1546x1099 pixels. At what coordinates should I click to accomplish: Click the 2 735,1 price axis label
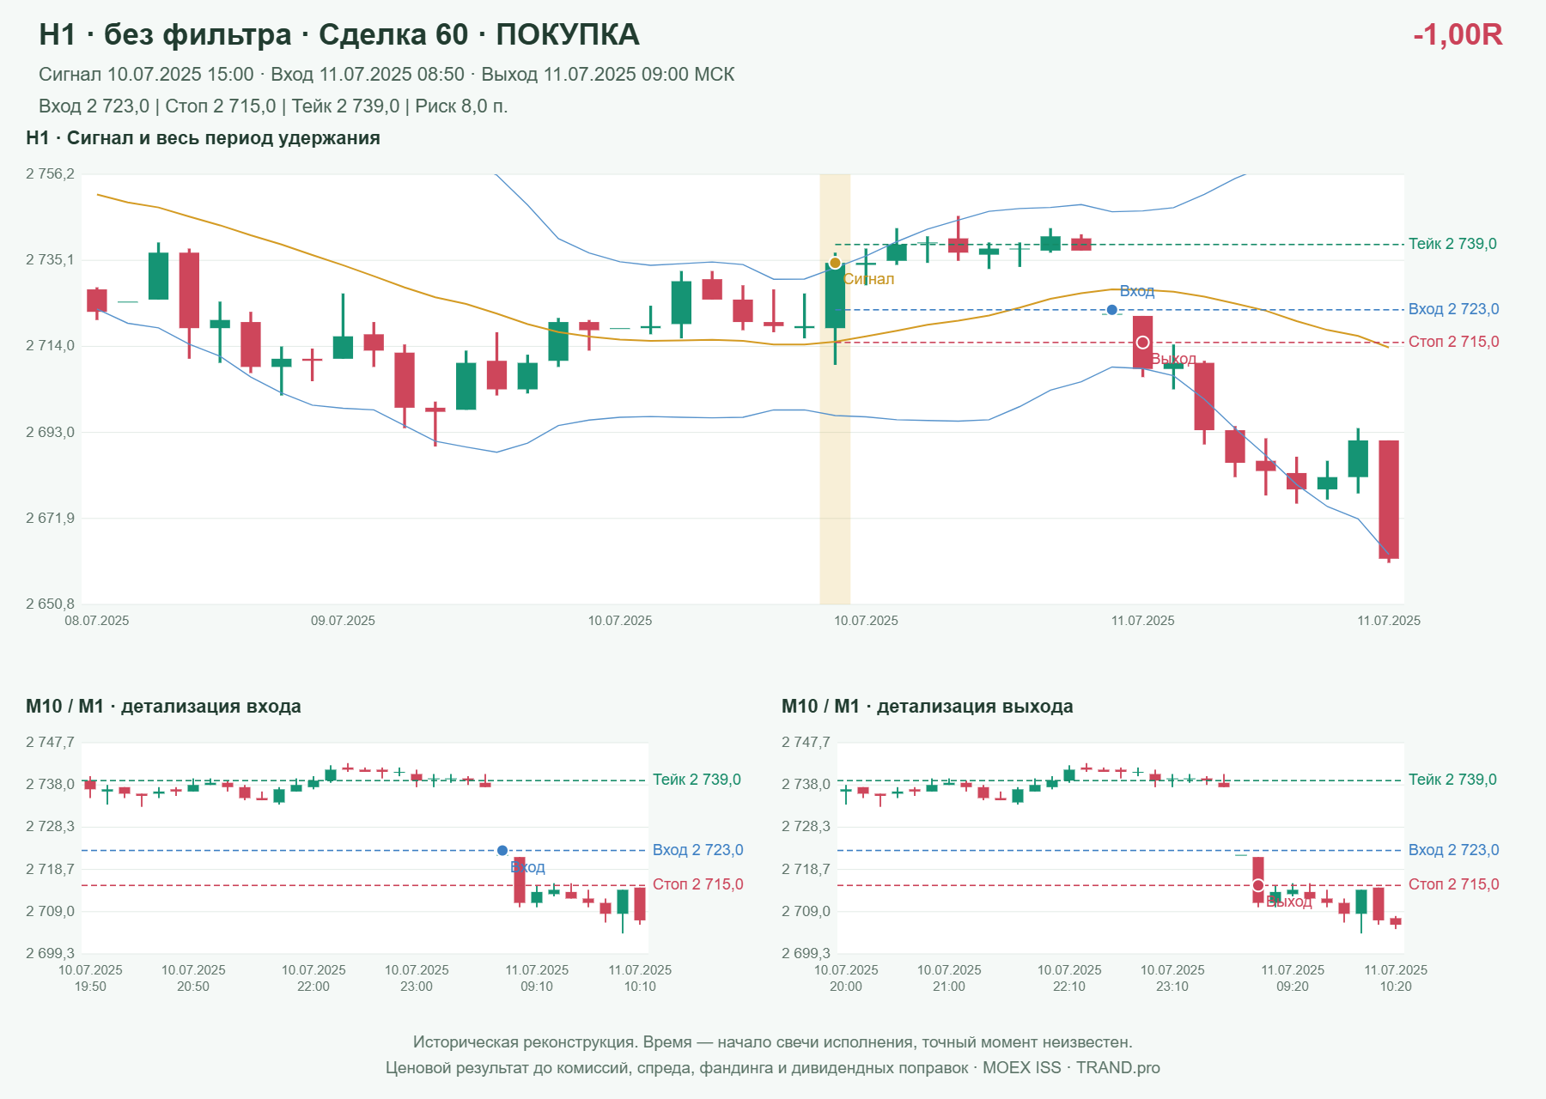[x=50, y=260]
